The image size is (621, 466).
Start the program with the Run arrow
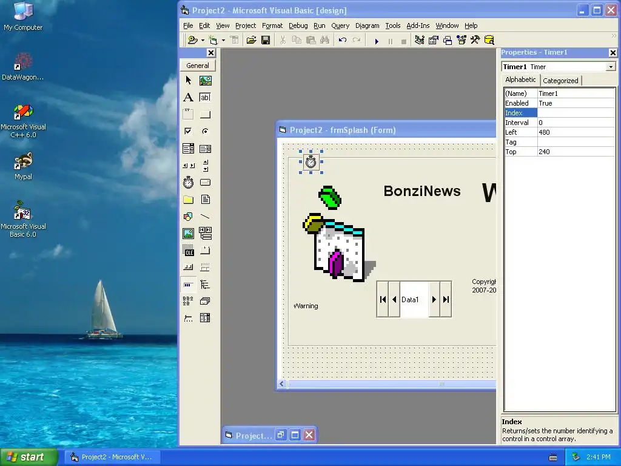377,41
